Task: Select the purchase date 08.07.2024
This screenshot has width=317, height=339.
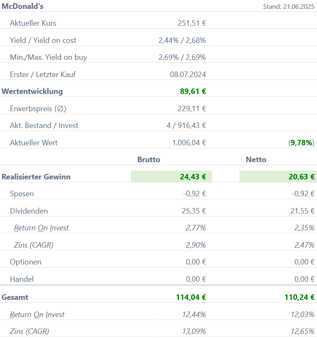Action: (188, 75)
